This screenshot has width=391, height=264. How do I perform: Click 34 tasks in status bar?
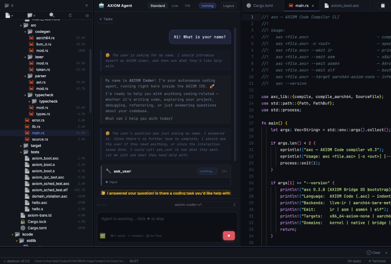point(354,261)
